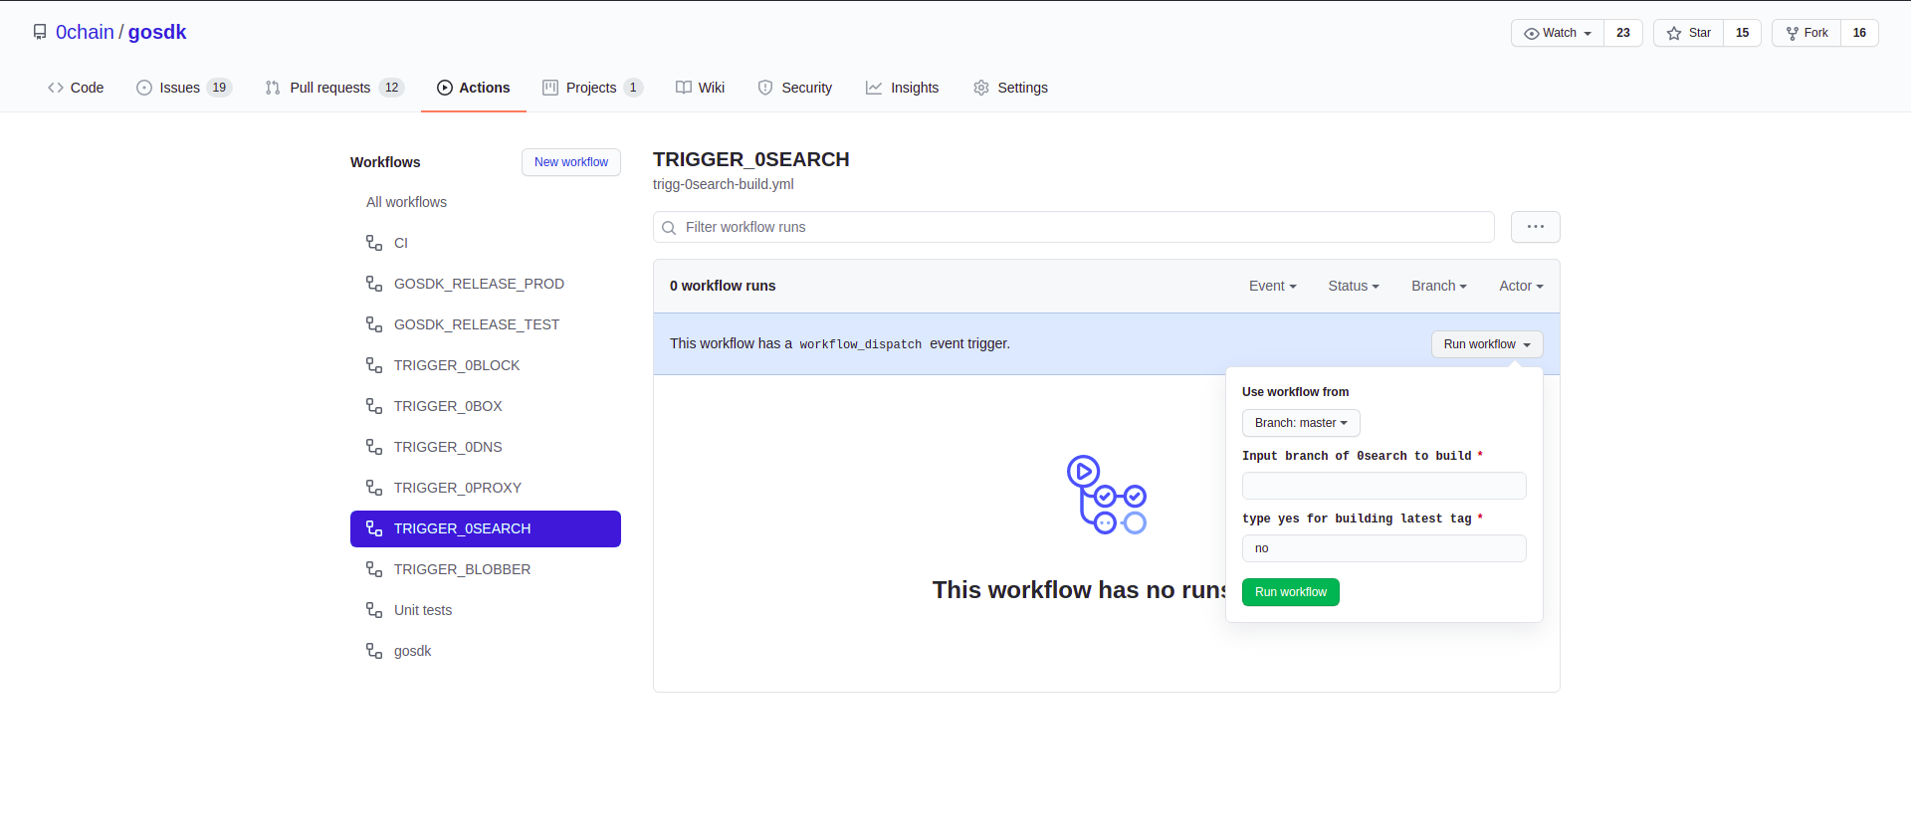The width and height of the screenshot is (1911, 833).
Task: Open the gosdk repository link
Action: click(x=157, y=32)
